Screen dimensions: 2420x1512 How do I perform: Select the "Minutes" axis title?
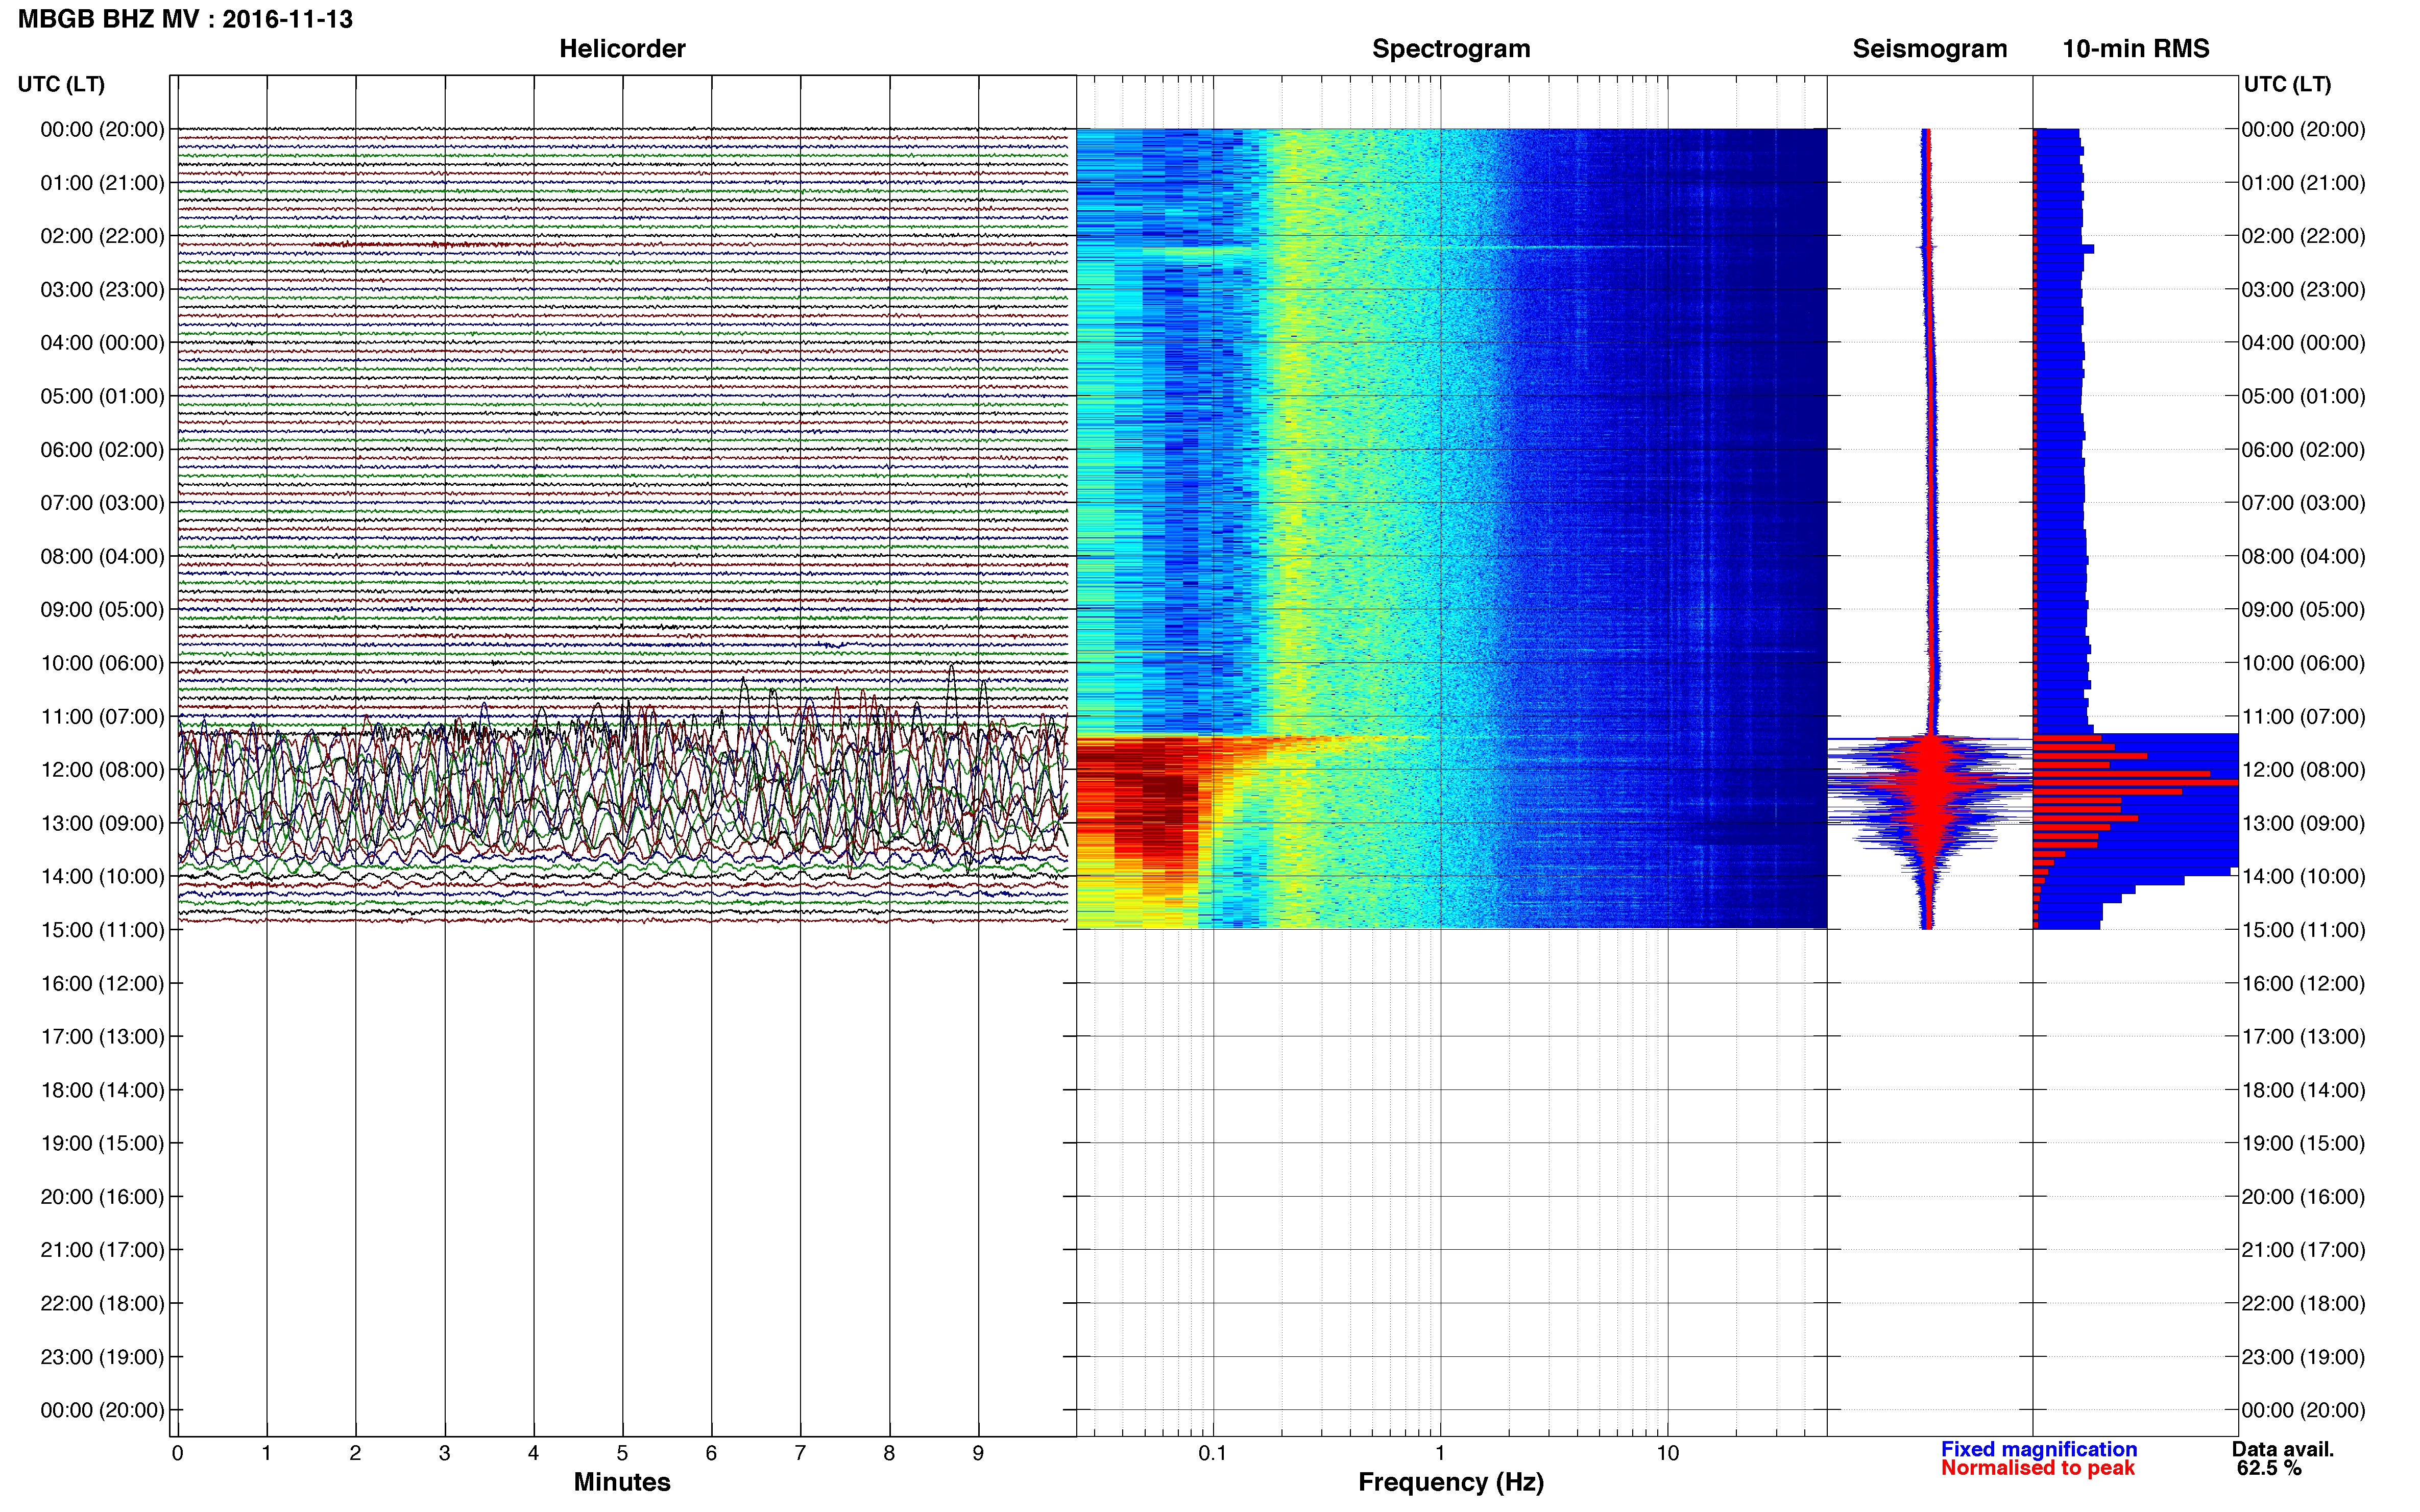[x=622, y=1482]
